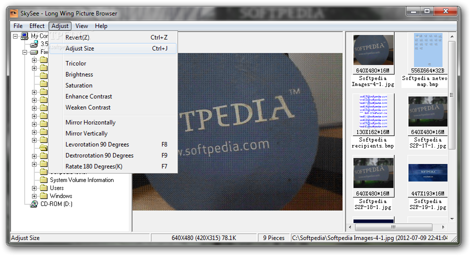The width and height of the screenshot is (471, 256).
Task: Click the 447X193*16M thumbnail caption
Action: point(427,194)
